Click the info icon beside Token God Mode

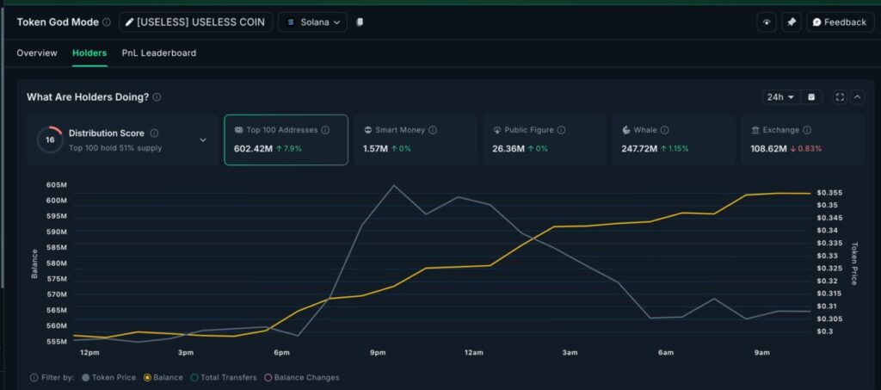(x=107, y=22)
